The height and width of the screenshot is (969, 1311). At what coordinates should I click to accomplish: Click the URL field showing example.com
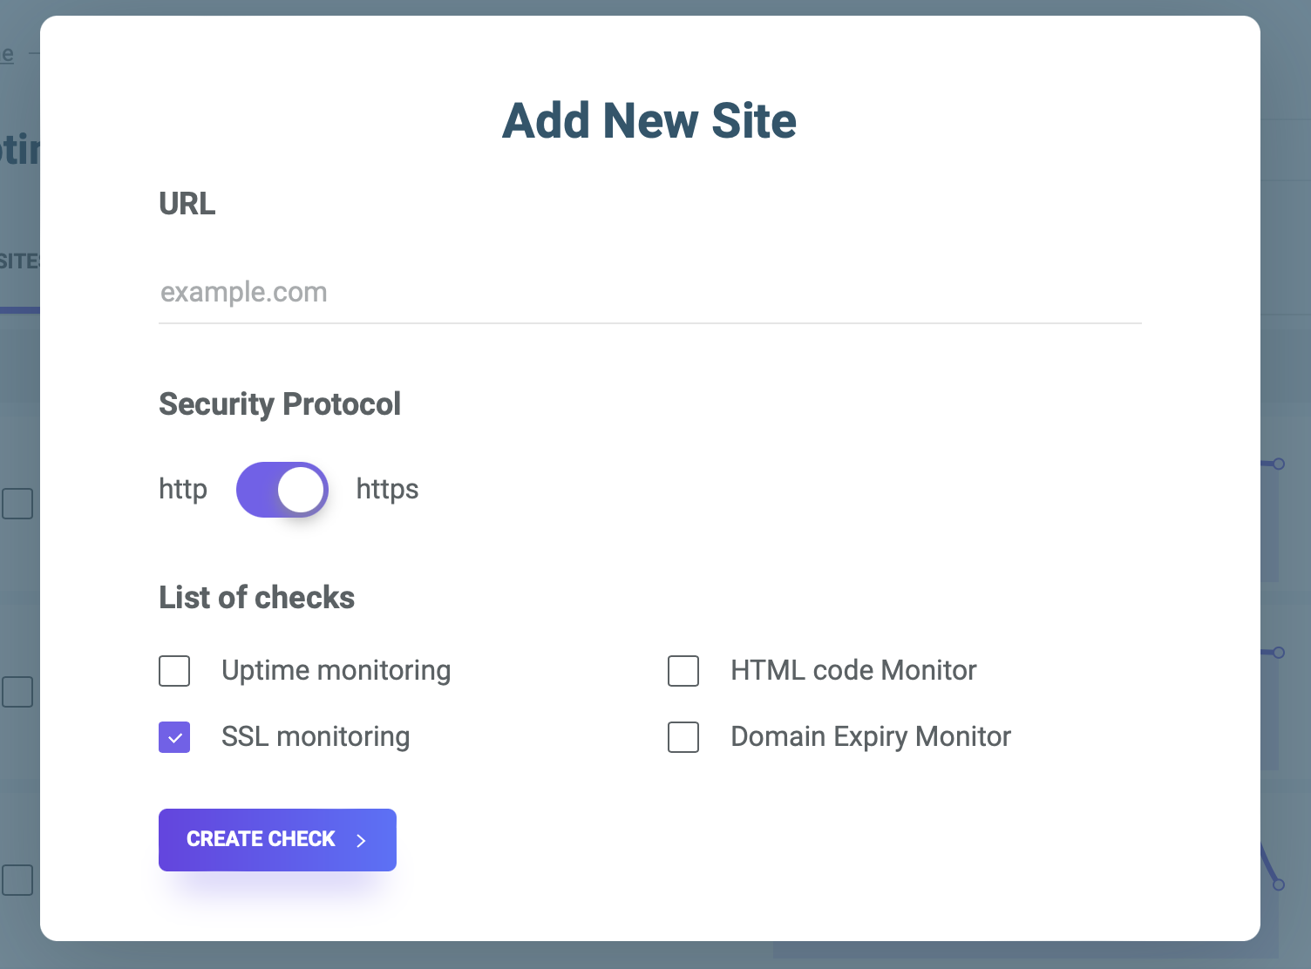coord(649,293)
